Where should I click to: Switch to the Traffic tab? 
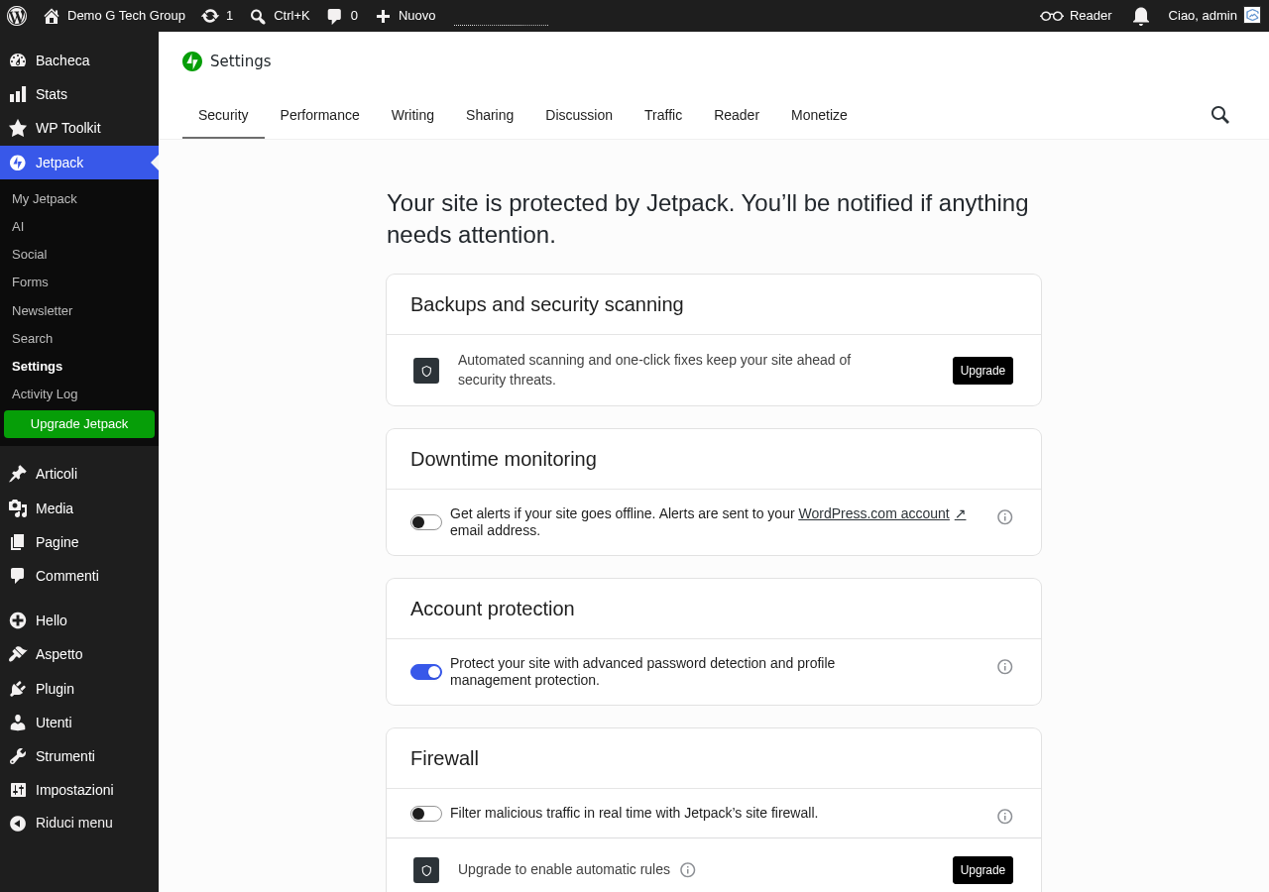coord(663,115)
